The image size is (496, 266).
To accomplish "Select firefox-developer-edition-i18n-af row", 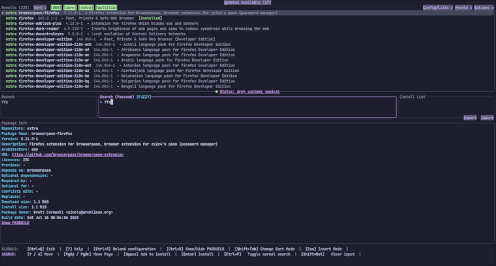I will pyautogui.click(x=247, y=50).
